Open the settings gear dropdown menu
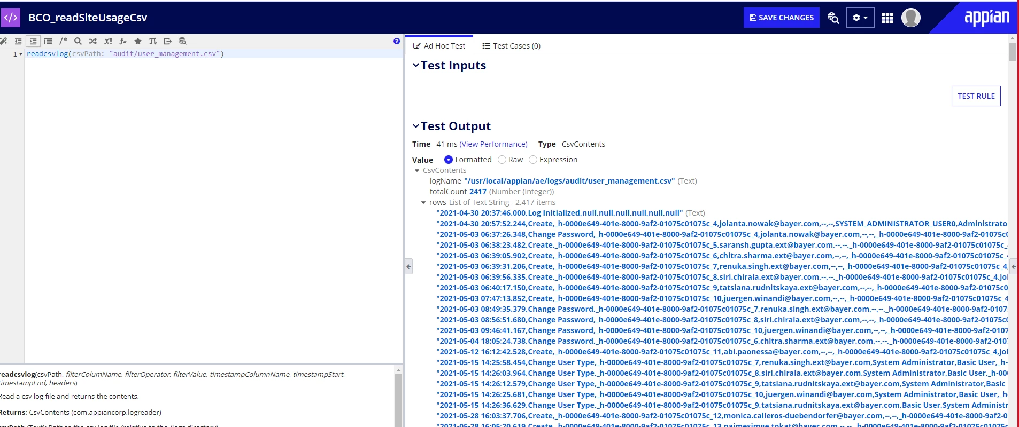The height and width of the screenshot is (427, 1019). click(x=860, y=18)
